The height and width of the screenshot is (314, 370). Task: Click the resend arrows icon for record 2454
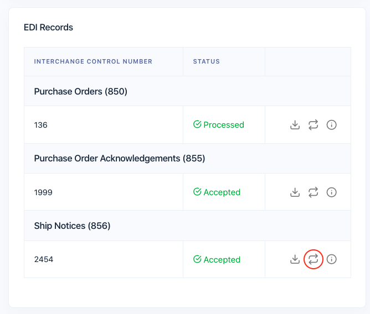click(314, 259)
